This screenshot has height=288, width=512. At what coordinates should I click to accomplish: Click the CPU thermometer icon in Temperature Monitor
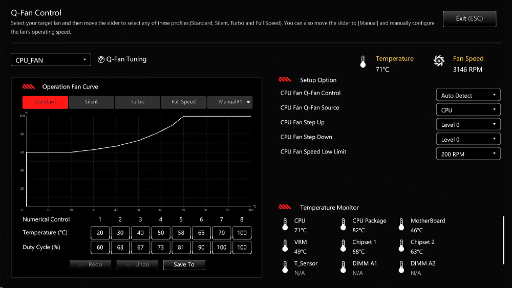coord(285,225)
